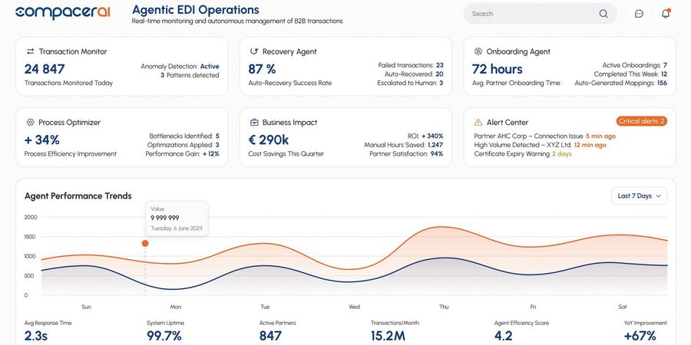The height and width of the screenshot is (345, 691).
Task: Click the Critical alerts: 2 badge
Action: [640, 121]
